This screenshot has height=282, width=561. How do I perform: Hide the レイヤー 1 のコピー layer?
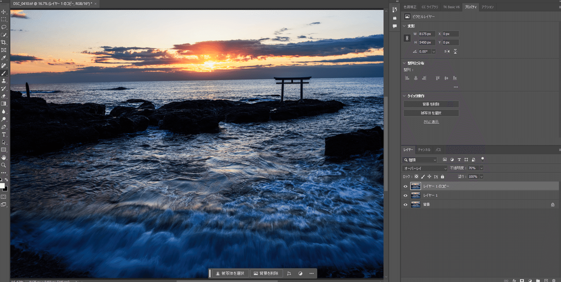(x=405, y=186)
